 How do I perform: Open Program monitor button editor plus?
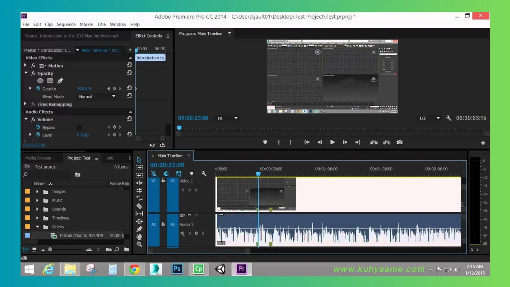483,143
